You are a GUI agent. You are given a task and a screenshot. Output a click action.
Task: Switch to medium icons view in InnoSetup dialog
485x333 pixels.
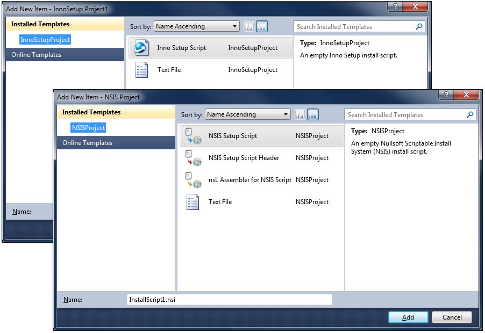point(262,26)
